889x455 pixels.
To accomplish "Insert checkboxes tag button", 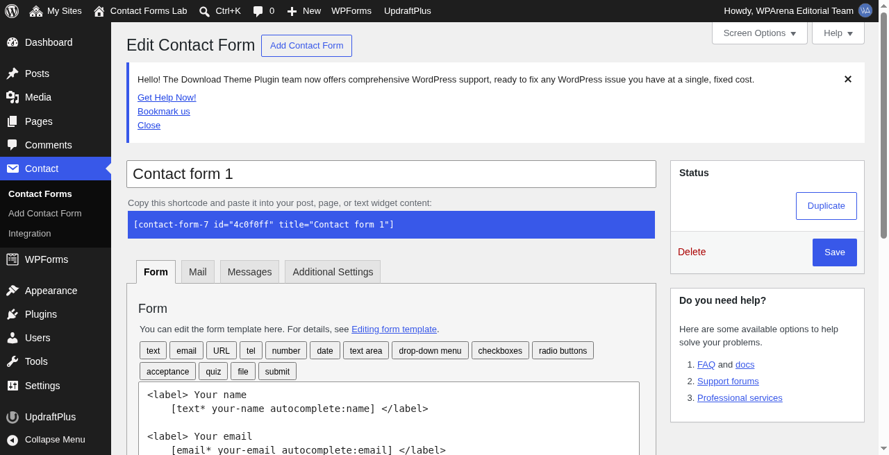I will click(x=500, y=350).
